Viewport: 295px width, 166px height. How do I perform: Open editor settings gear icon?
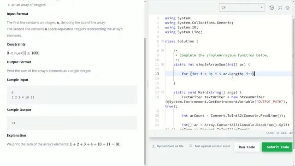tap(288, 8)
